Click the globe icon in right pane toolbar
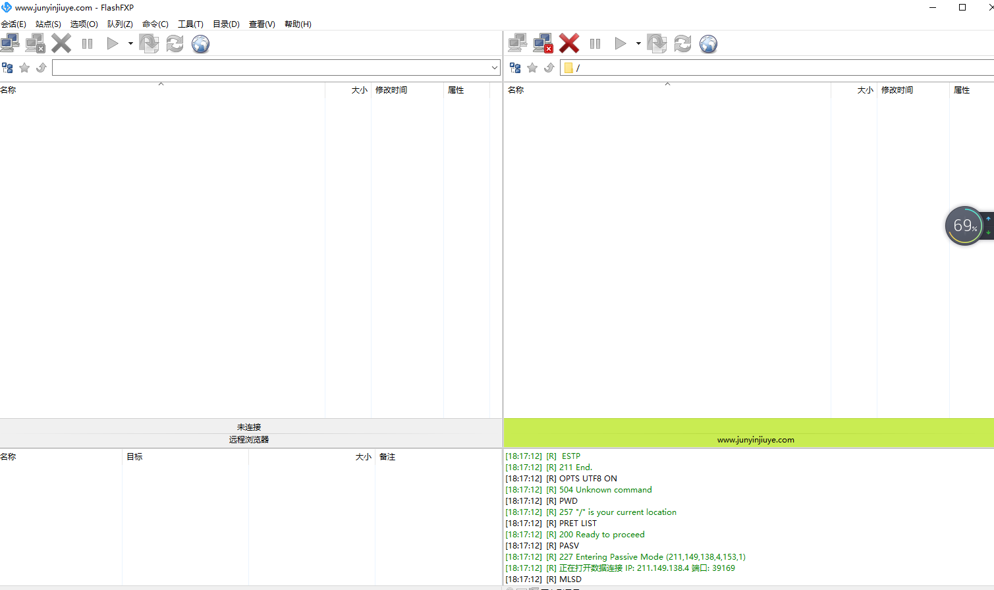The width and height of the screenshot is (994, 590). click(x=708, y=44)
